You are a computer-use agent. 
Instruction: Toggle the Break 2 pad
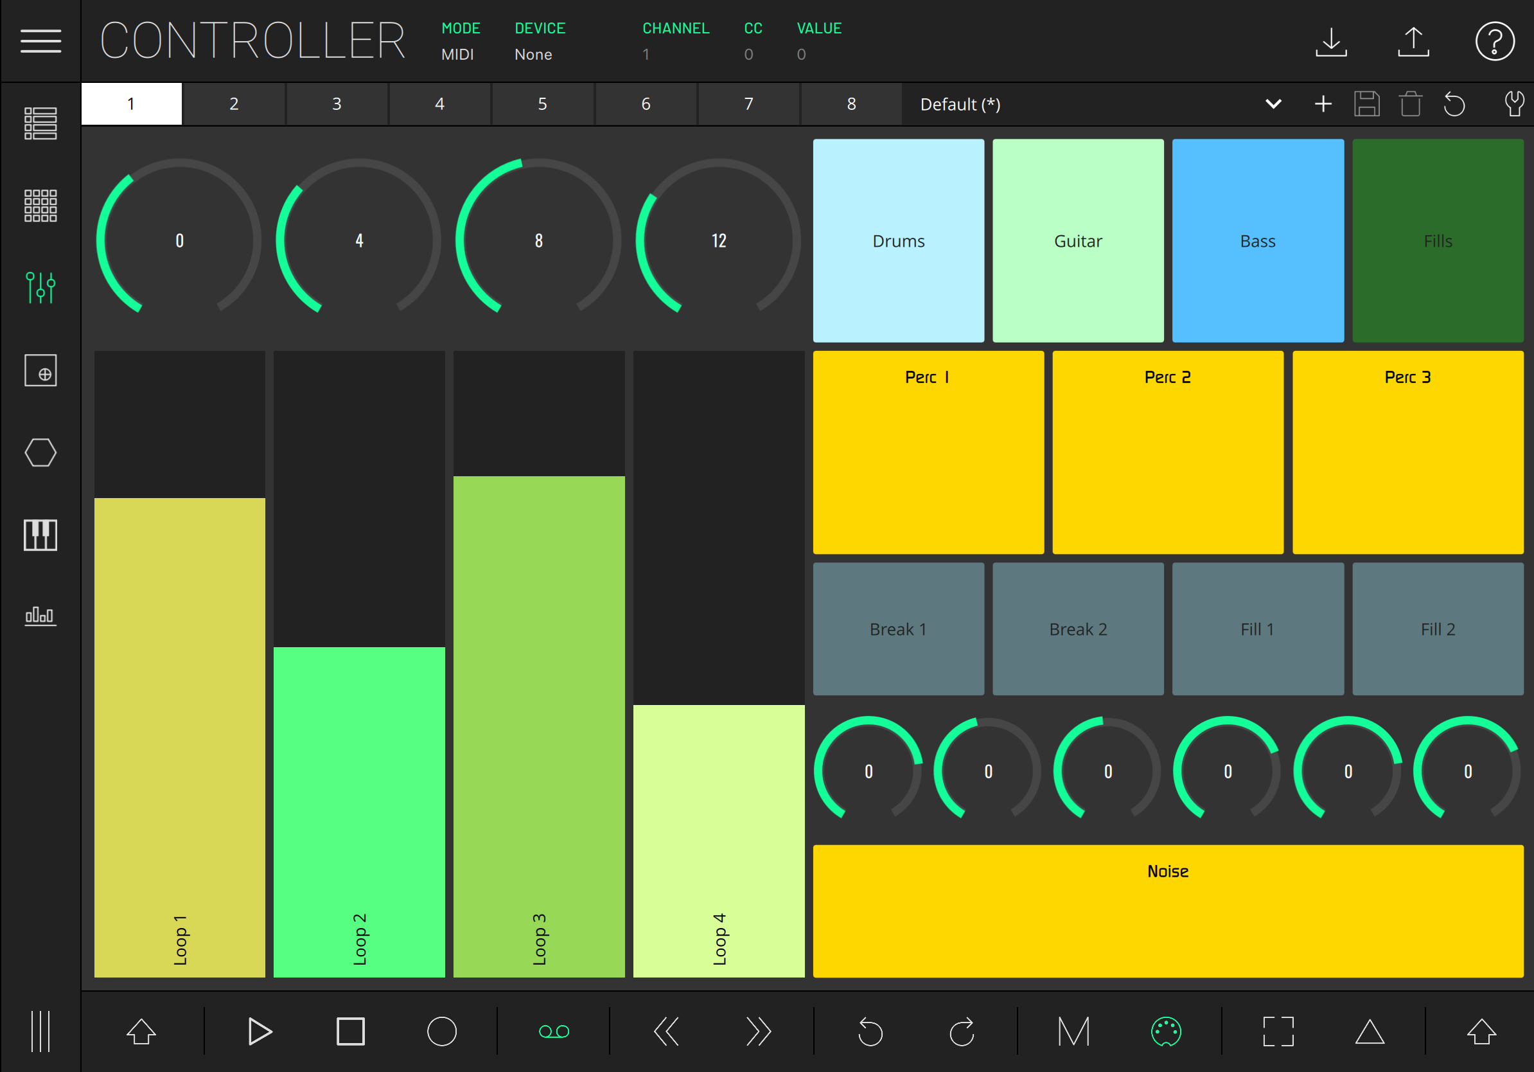[x=1078, y=629]
